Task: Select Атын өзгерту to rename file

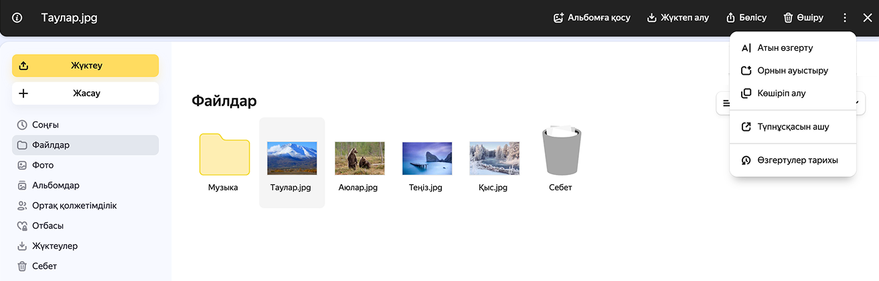Action: [785, 48]
